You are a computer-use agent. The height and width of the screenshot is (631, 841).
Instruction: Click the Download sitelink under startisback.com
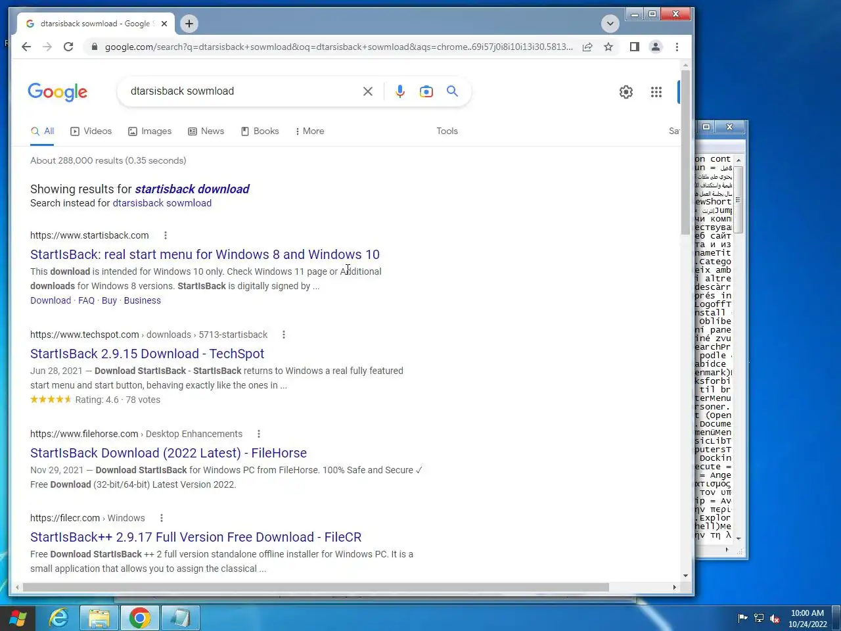[51, 300]
